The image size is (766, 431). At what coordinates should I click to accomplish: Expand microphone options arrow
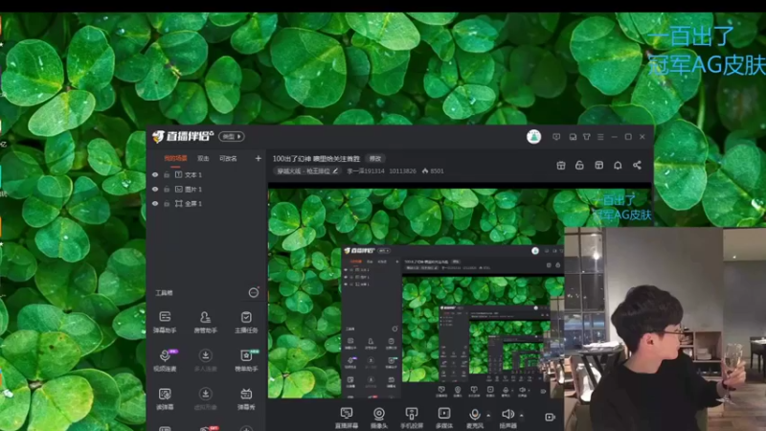point(488,416)
